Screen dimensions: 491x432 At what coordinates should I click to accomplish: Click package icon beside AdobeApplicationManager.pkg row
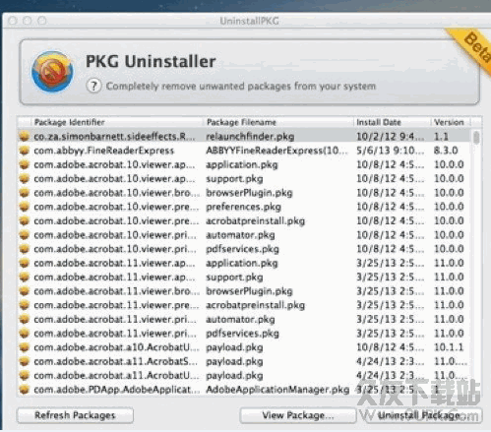tap(24, 390)
